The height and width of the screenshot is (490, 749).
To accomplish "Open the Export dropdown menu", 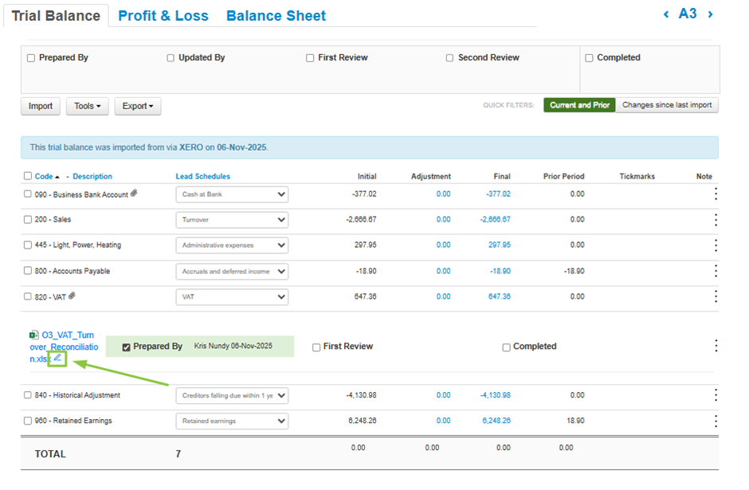I will click(138, 106).
